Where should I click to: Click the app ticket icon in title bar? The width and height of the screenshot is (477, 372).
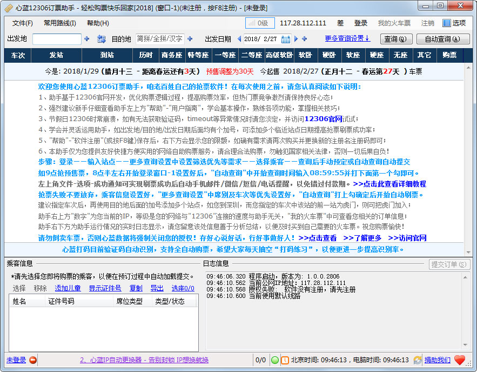9,8
